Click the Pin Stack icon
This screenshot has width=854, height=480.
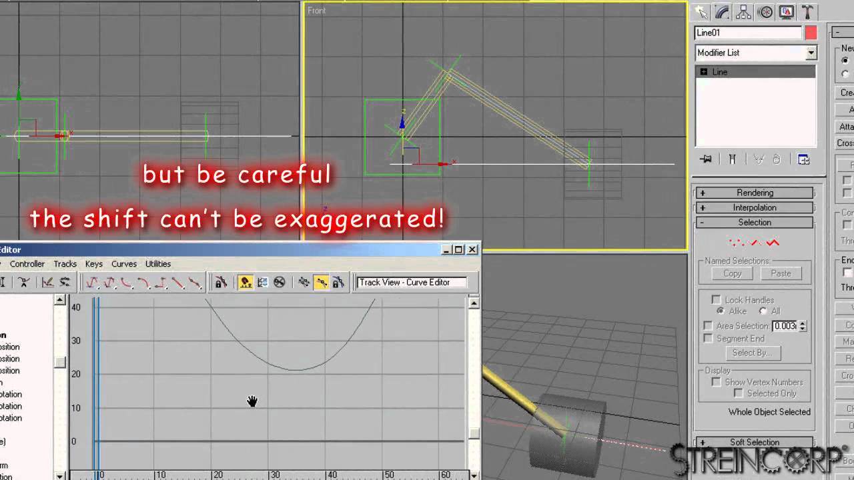(x=706, y=159)
